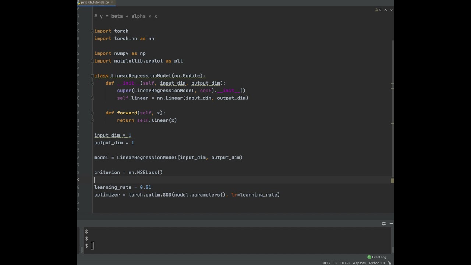Click 'lr=learning_rate' argument text
Screen dimensions: 471x265
pyautogui.click(x=254, y=195)
